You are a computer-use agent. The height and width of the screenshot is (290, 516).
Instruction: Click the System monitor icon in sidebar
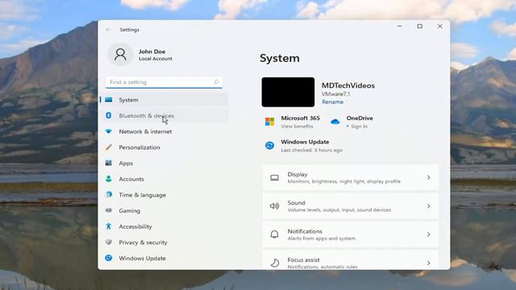pos(109,100)
